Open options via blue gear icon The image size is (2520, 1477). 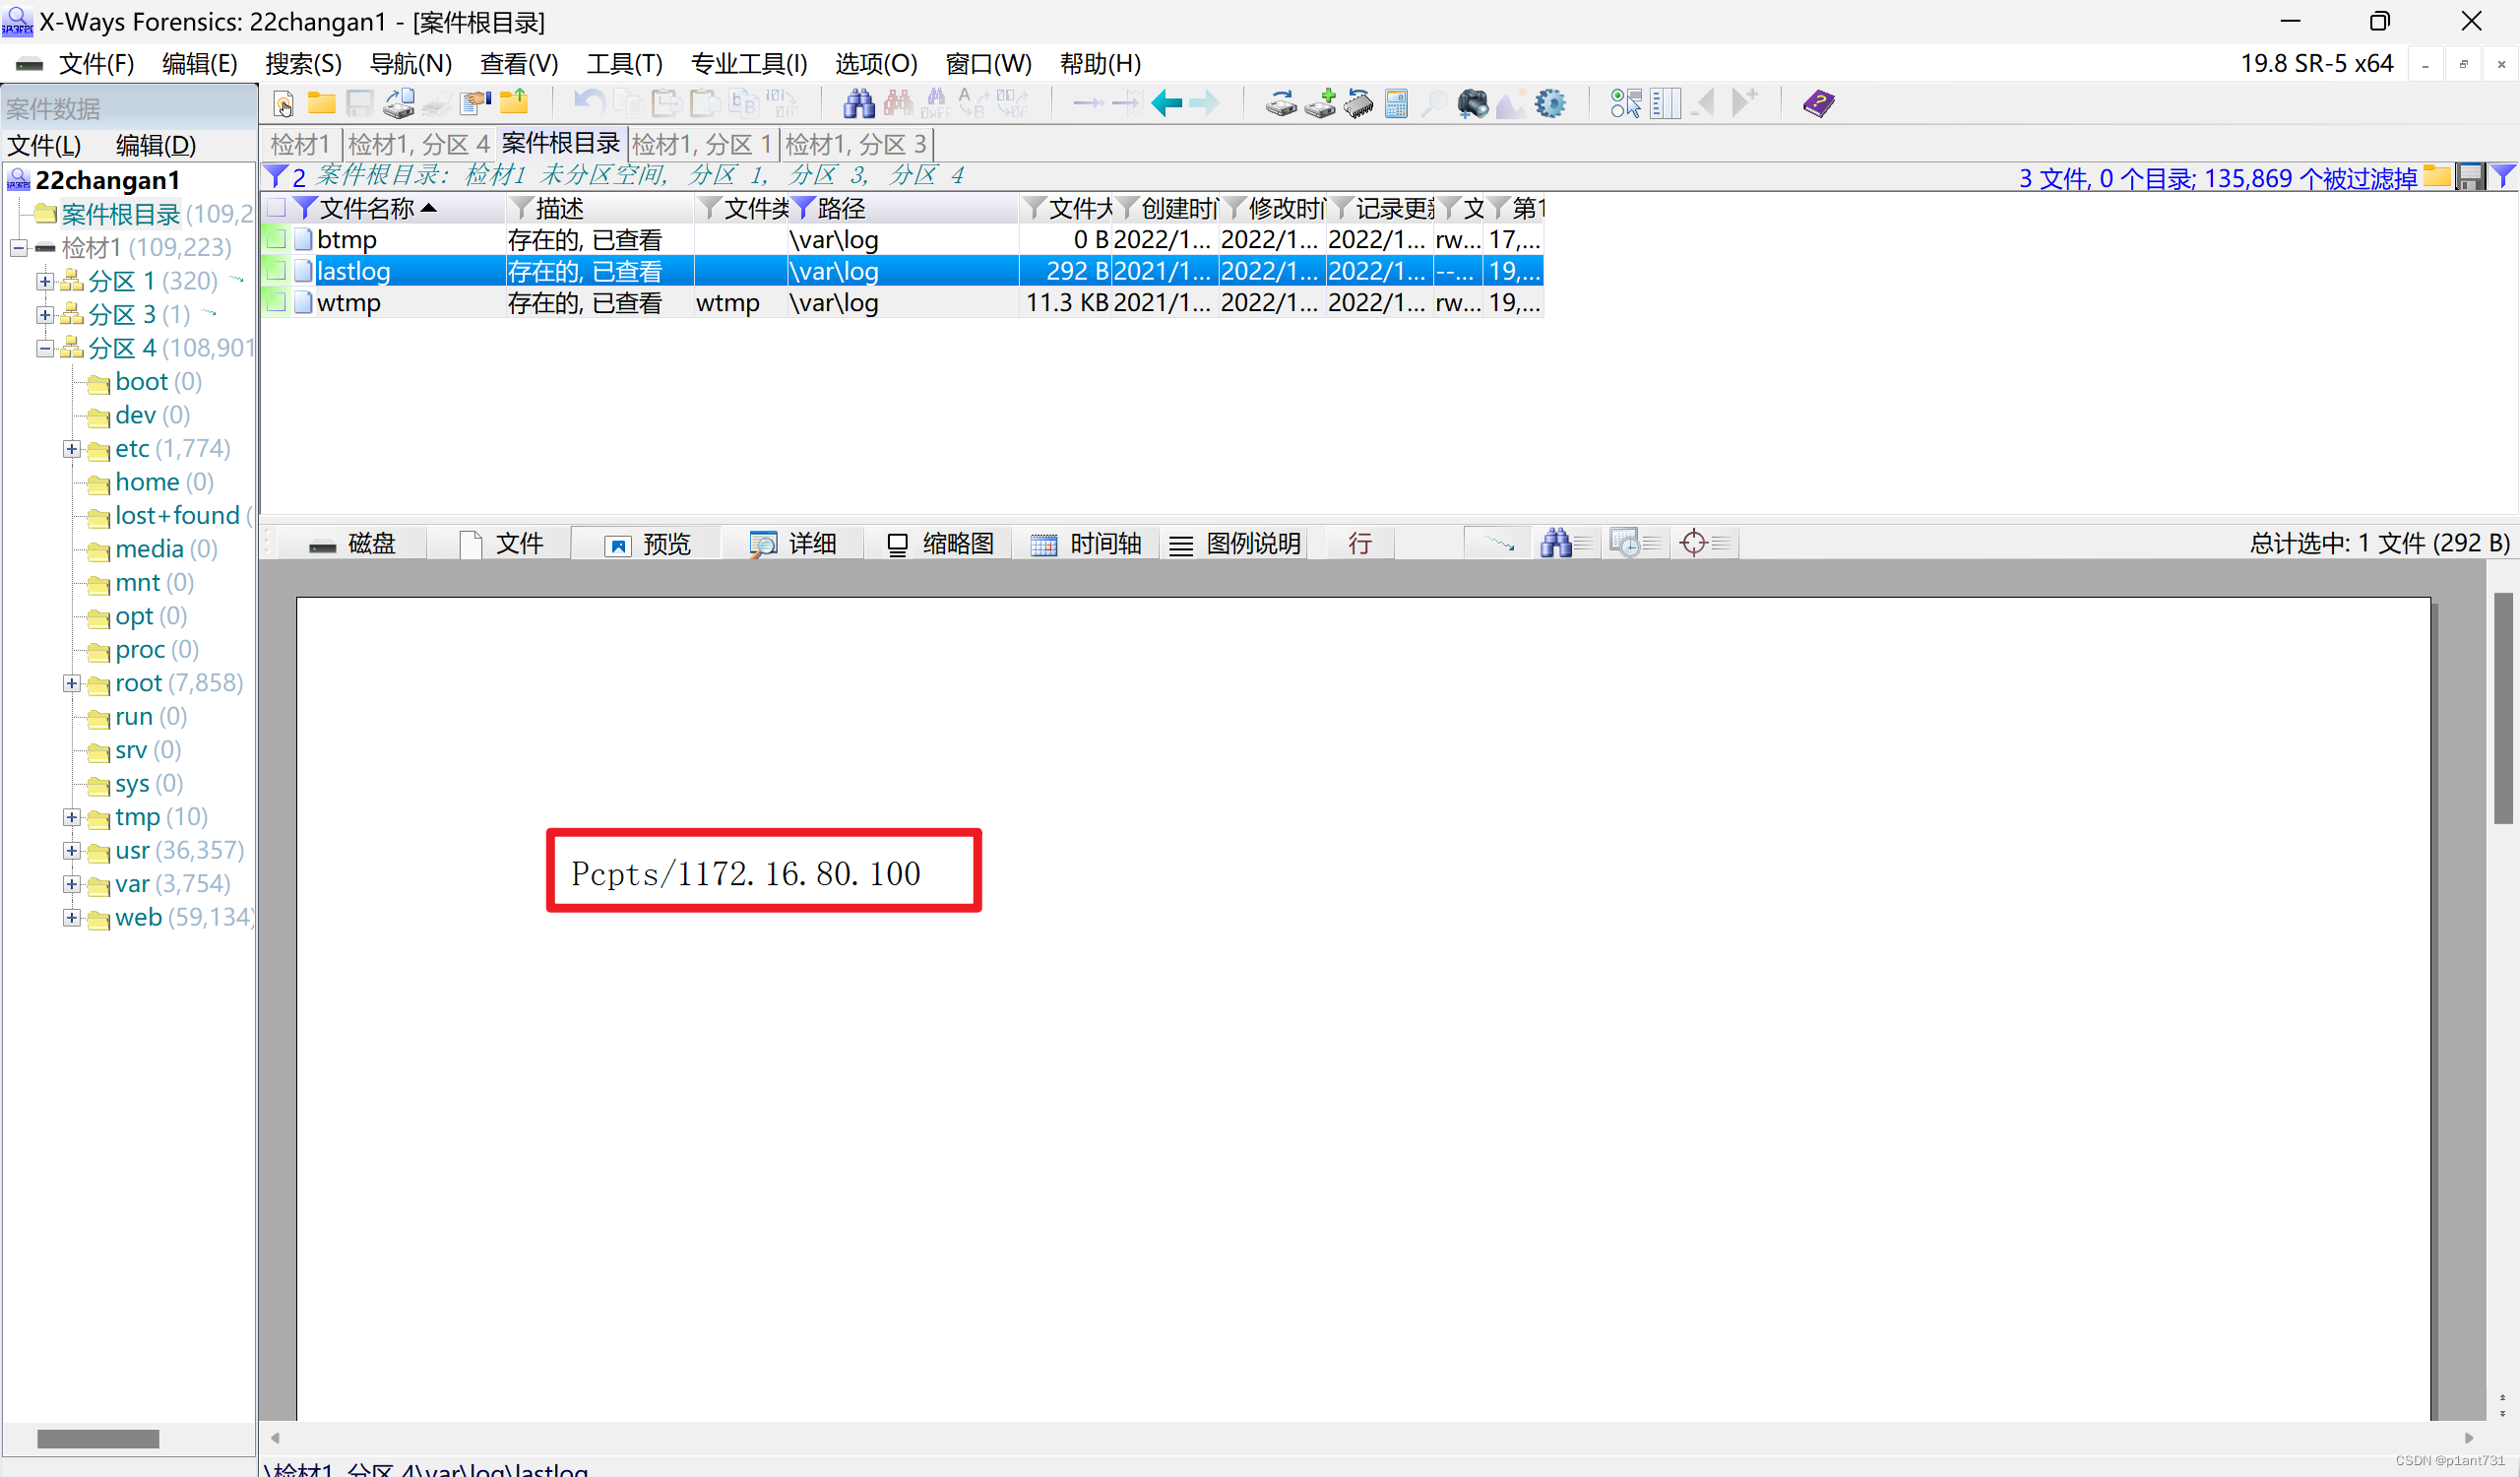pyautogui.click(x=1550, y=103)
